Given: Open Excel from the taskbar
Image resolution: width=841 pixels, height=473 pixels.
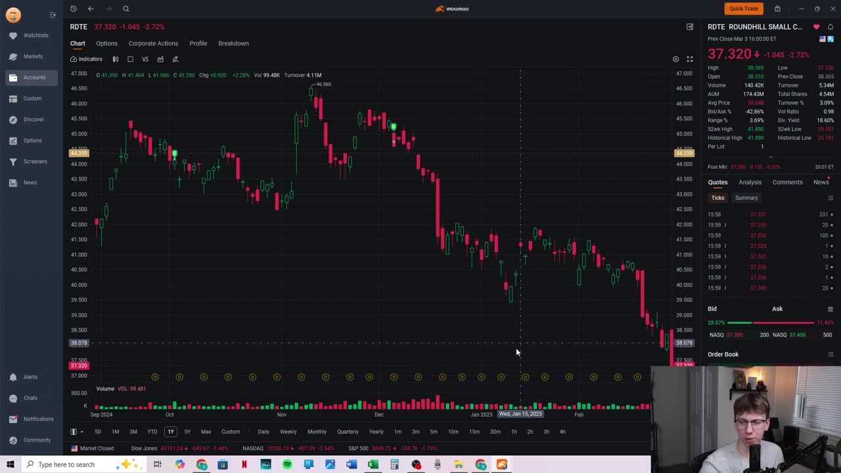Looking at the screenshot, I should coord(373,464).
